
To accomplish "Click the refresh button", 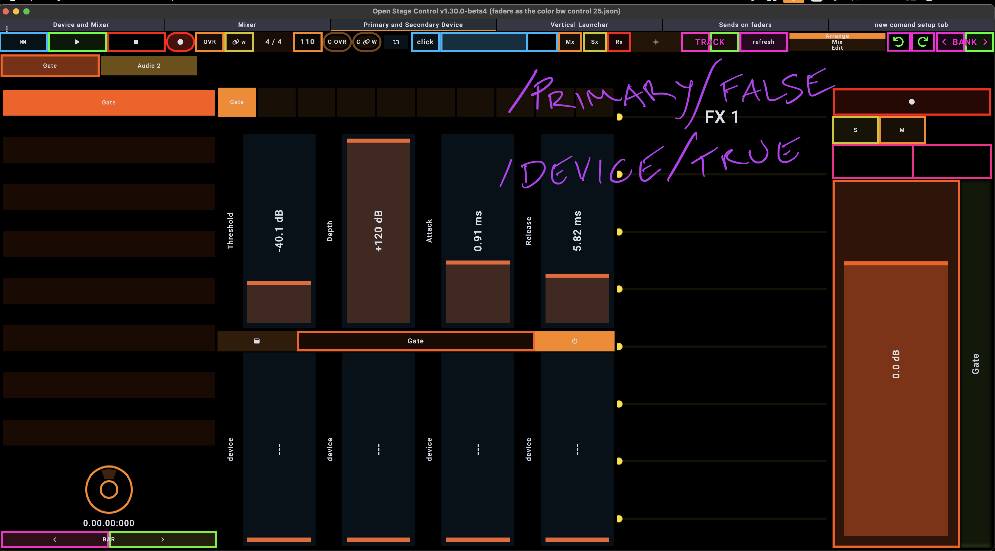I will tap(763, 42).
